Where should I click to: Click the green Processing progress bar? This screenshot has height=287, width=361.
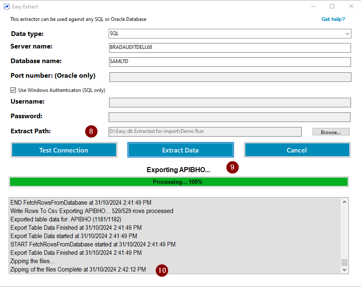[178, 182]
